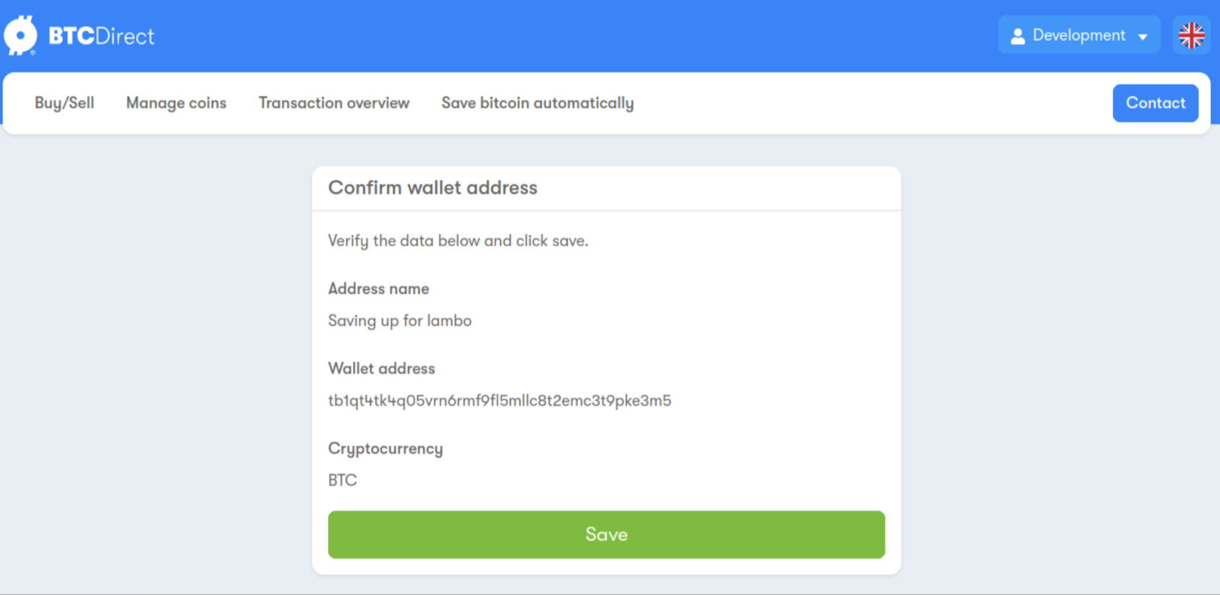Open Save bitcoin automatically

(x=537, y=103)
